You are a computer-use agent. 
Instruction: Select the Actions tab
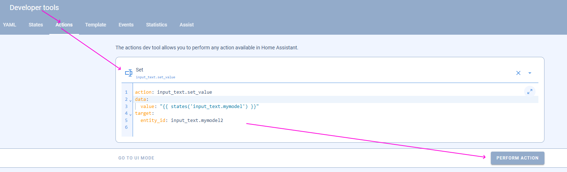tap(64, 25)
